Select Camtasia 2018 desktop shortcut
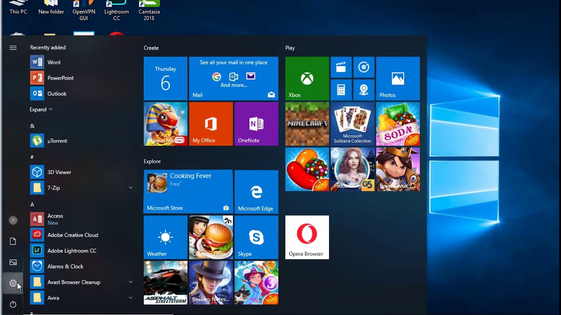The image size is (561, 315). 149,10
